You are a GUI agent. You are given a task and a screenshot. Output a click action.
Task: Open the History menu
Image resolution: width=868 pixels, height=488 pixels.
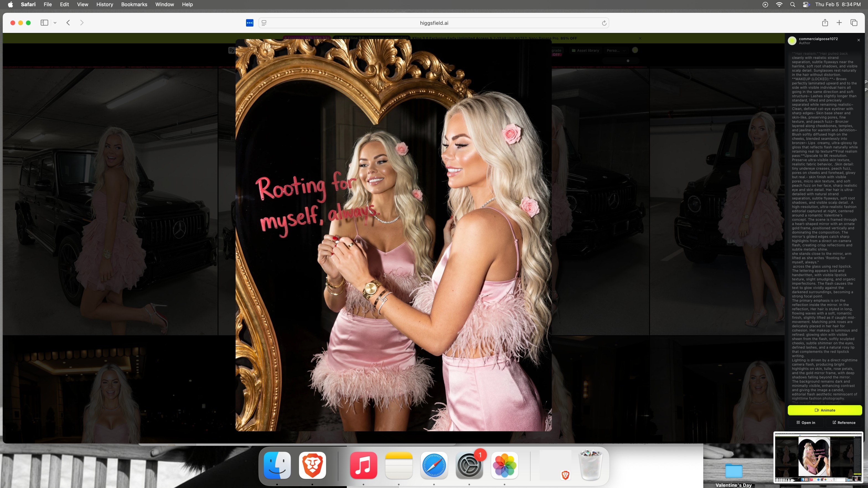[x=104, y=4]
